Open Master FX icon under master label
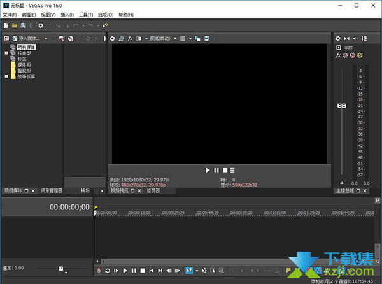Viewport: 382px width, 284px height. [x=338, y=55]
